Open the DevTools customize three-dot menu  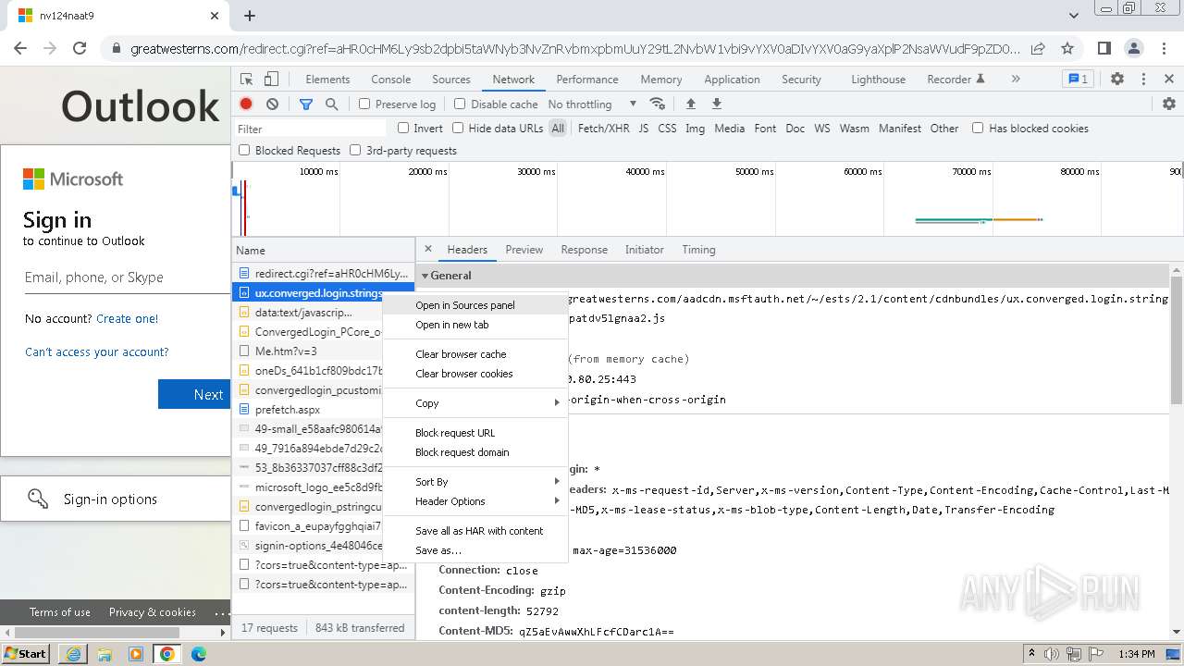coord(1143,80)
